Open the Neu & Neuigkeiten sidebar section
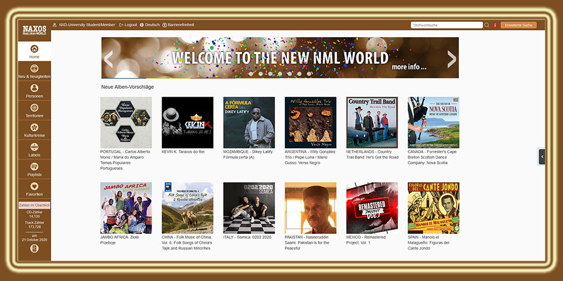Screen dimensions: 563x281 [x=34, y=71]
